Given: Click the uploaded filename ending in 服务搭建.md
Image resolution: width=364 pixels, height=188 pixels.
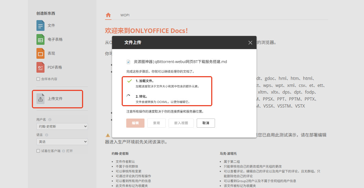Looking at the screenshot, I should point(180,62).
